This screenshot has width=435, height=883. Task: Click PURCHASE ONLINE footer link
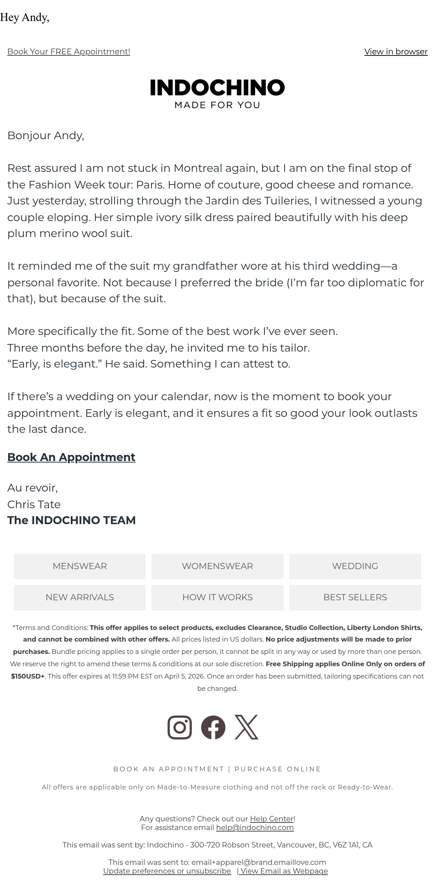tap(278, 769)
